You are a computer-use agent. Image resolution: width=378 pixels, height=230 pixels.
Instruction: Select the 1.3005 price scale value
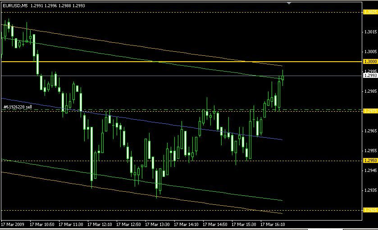[370, 52]
